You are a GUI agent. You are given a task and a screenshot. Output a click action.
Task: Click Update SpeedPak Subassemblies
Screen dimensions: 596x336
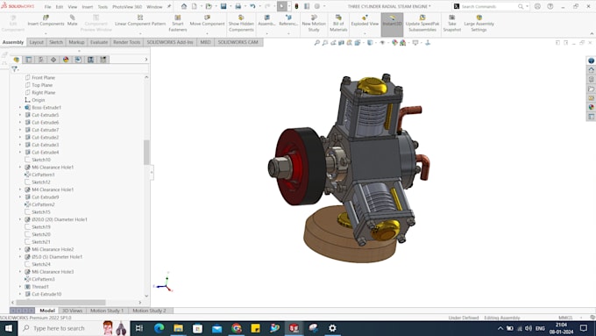point(422,23)
